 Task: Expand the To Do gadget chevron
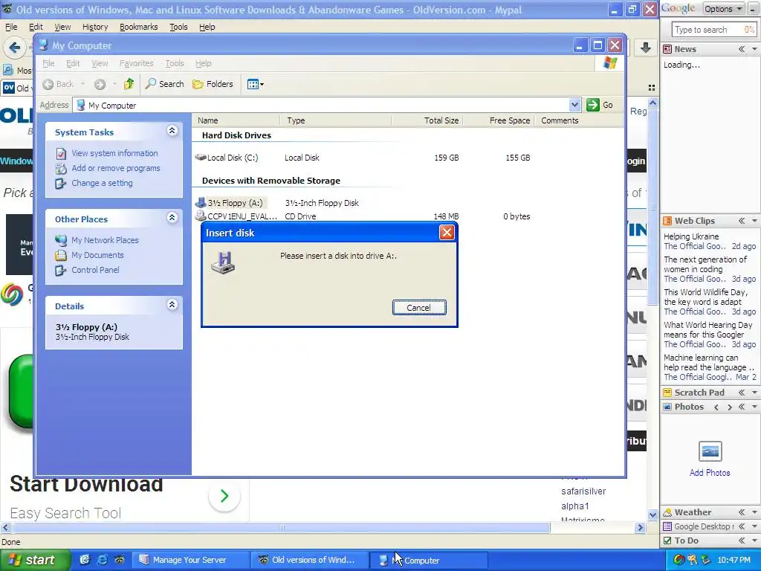(742, 541)
